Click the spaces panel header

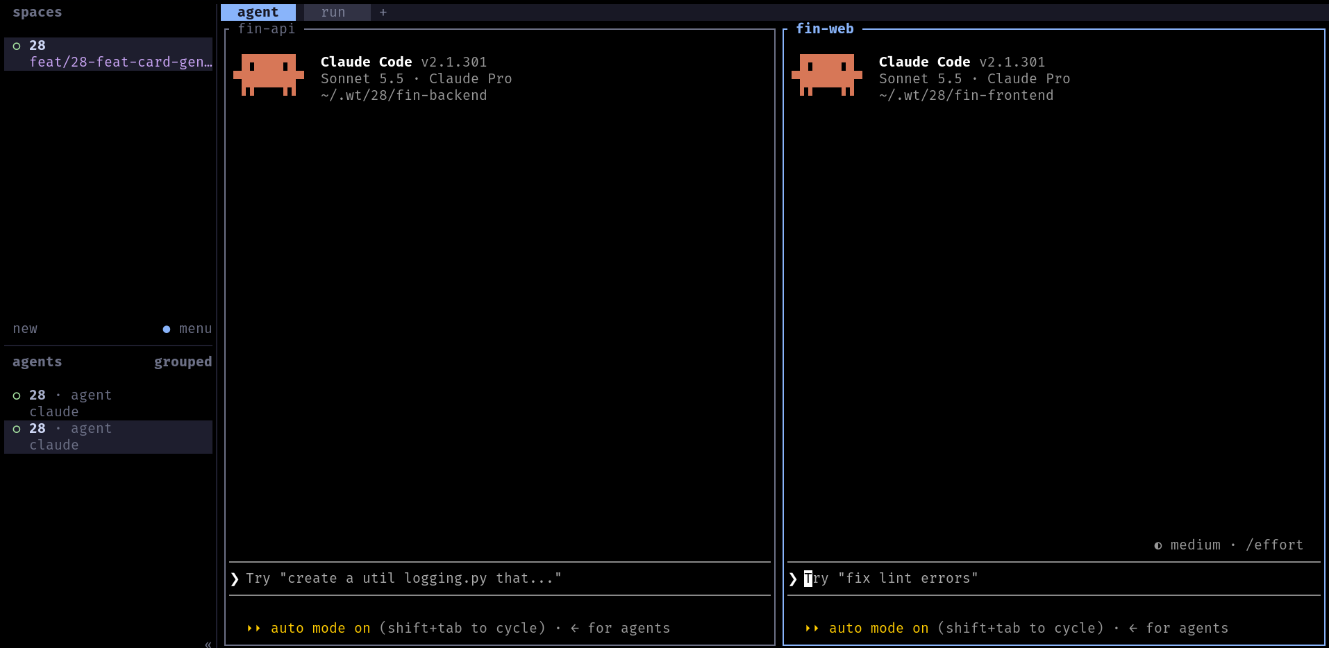[x=37, y=12]
